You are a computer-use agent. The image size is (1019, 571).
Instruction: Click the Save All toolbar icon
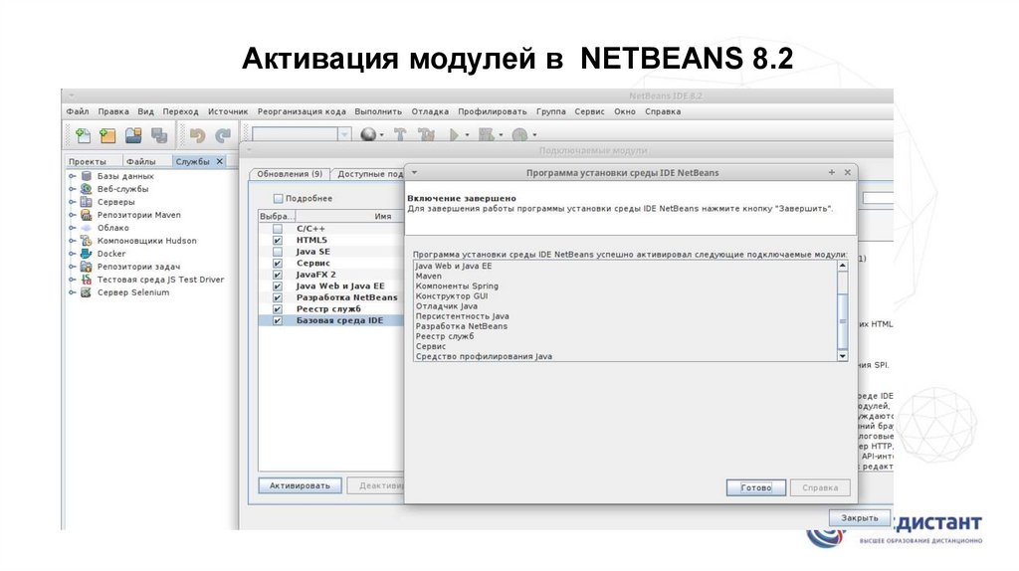click(159, 135)
